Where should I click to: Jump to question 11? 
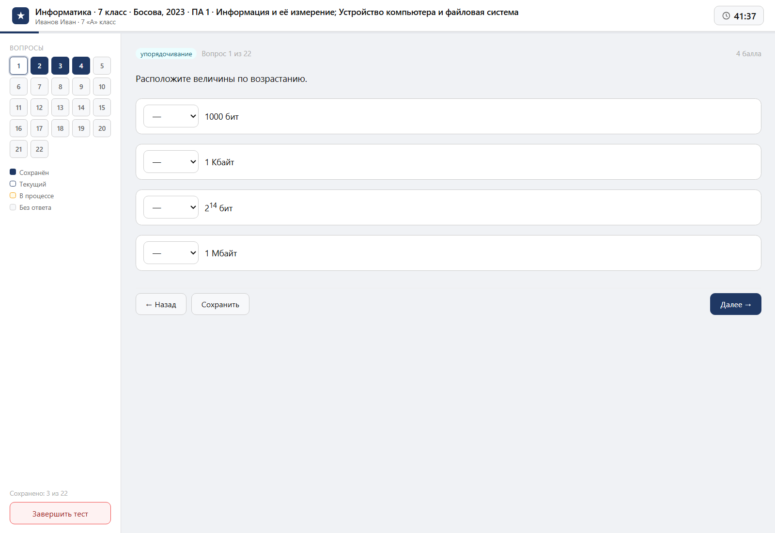click(x=18, y=108)
